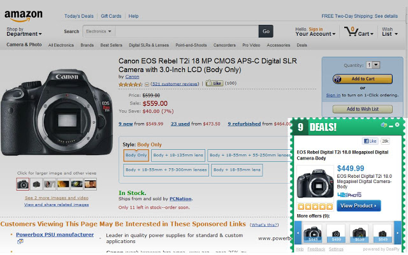The image size is (408, 255).
Task: Click Add to Cart button
Action: [363, 79]
